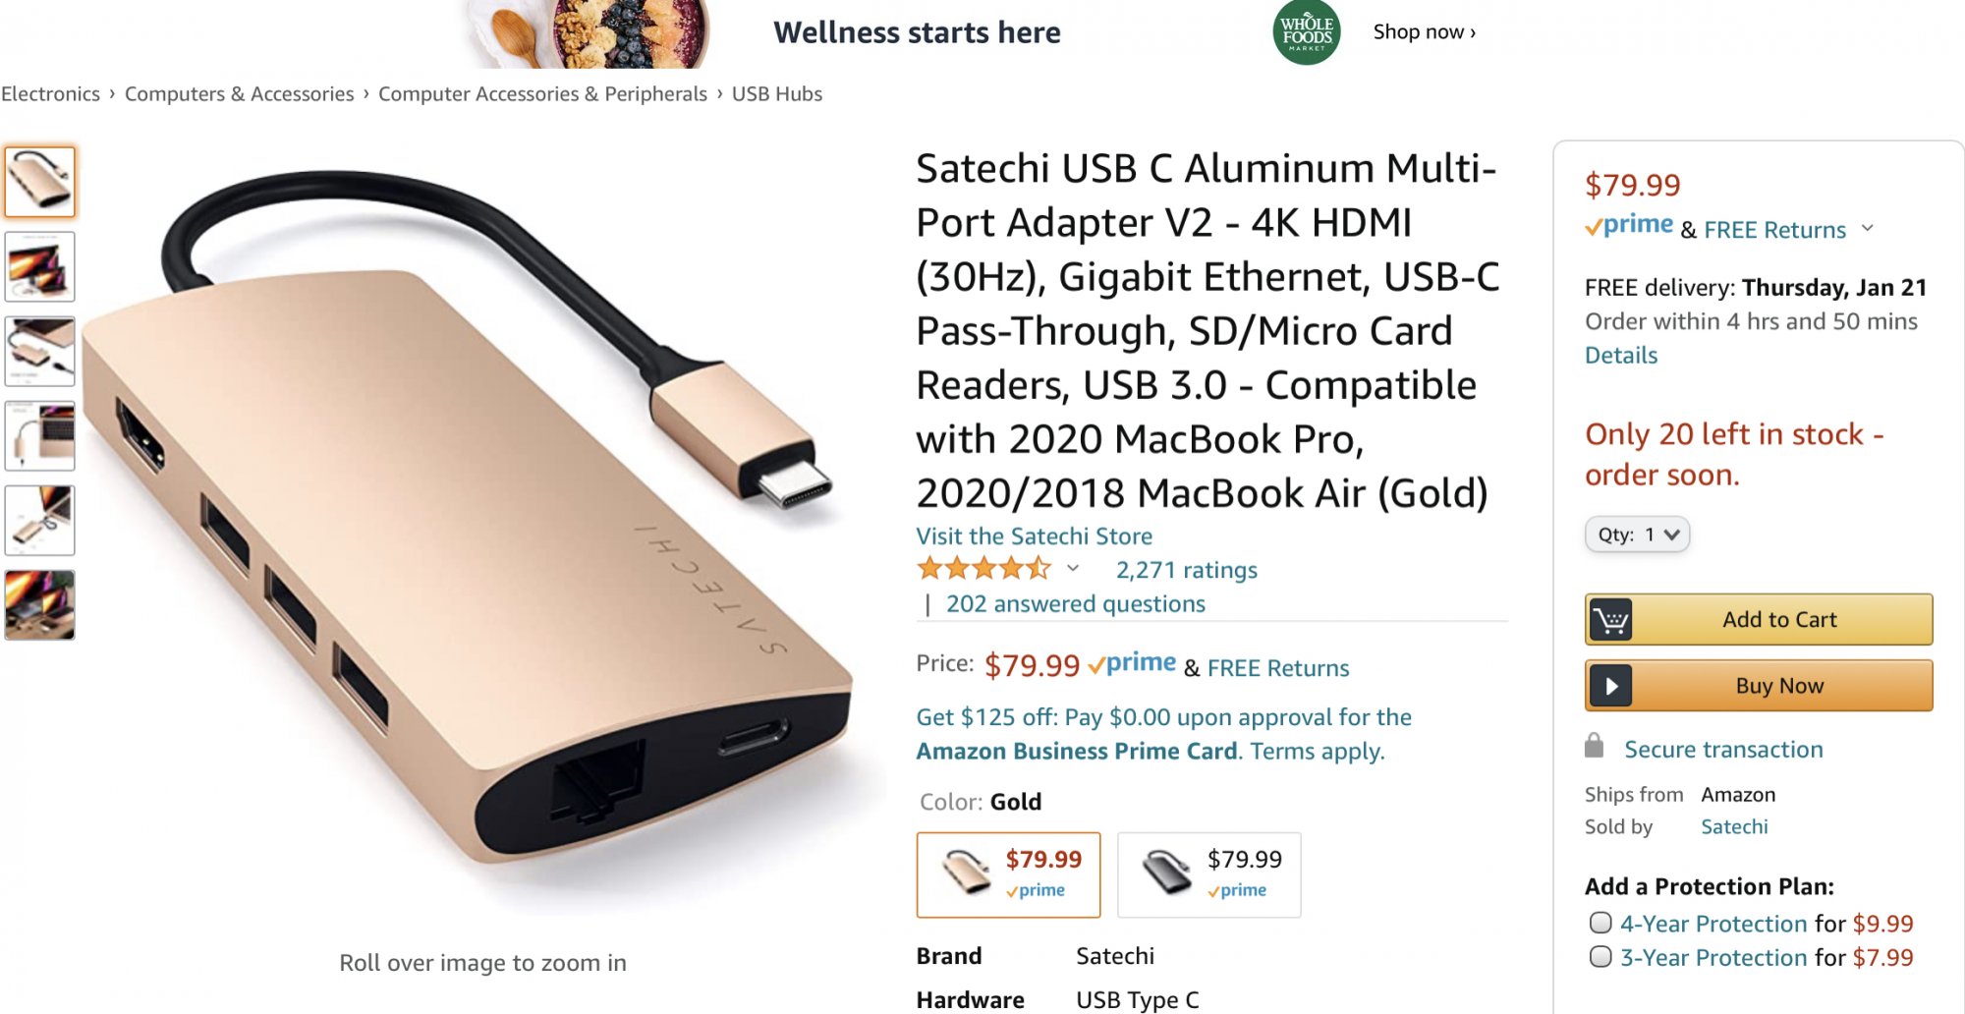The width and height of the screenshot is (1965, 1014).
Task: Click the star rating icons
Action: [983, 569]
